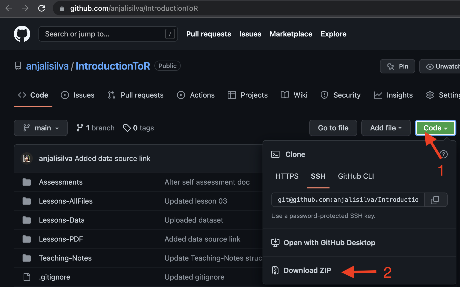Image resolution: width=460 pixels, height=287 pixels.
Task: Go back using the browser back arrow
Action: click(x=9, y=8)
